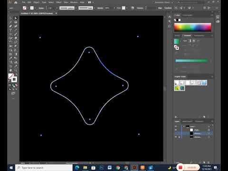Screen dimensions: 228x171
Task: Switch to the Stroke panel tab
Action: [177, 36]
